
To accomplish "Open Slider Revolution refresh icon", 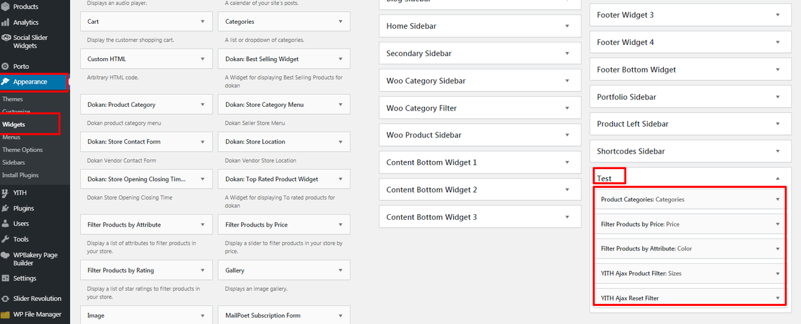I will (x=6, y=298).
